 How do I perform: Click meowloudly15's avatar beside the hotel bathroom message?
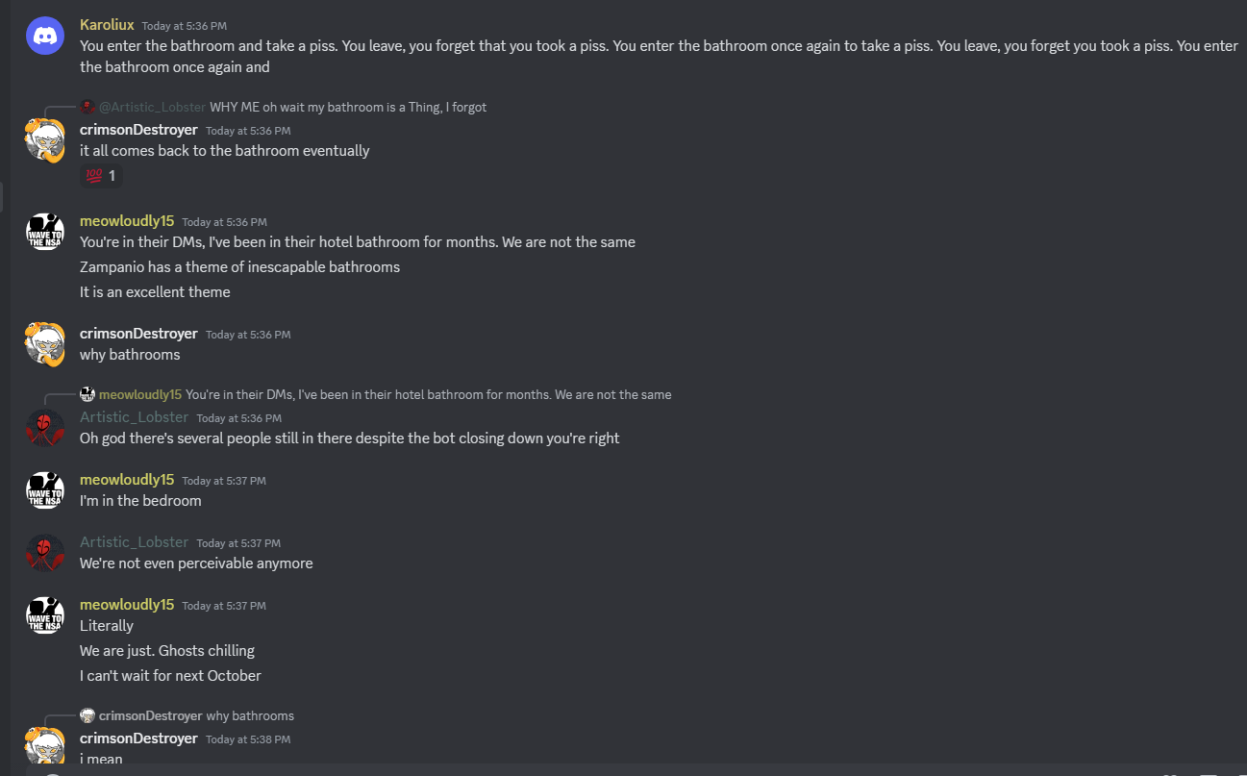[45, 232]
